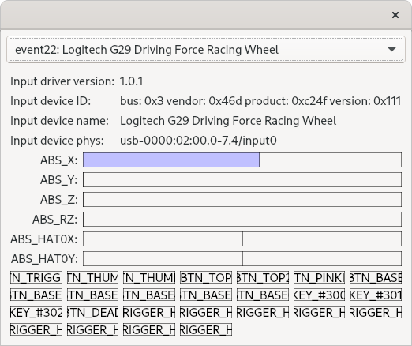The width and height of the screenshot is (412, 346).
Task: Click the "Input driver version:" label
Action: click(x=62, y=81)
